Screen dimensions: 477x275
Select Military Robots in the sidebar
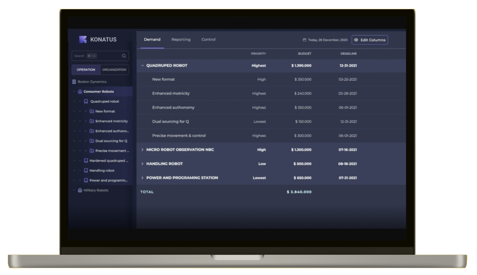click(96, 190)
